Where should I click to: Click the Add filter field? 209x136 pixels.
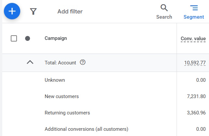coord(70,12)
